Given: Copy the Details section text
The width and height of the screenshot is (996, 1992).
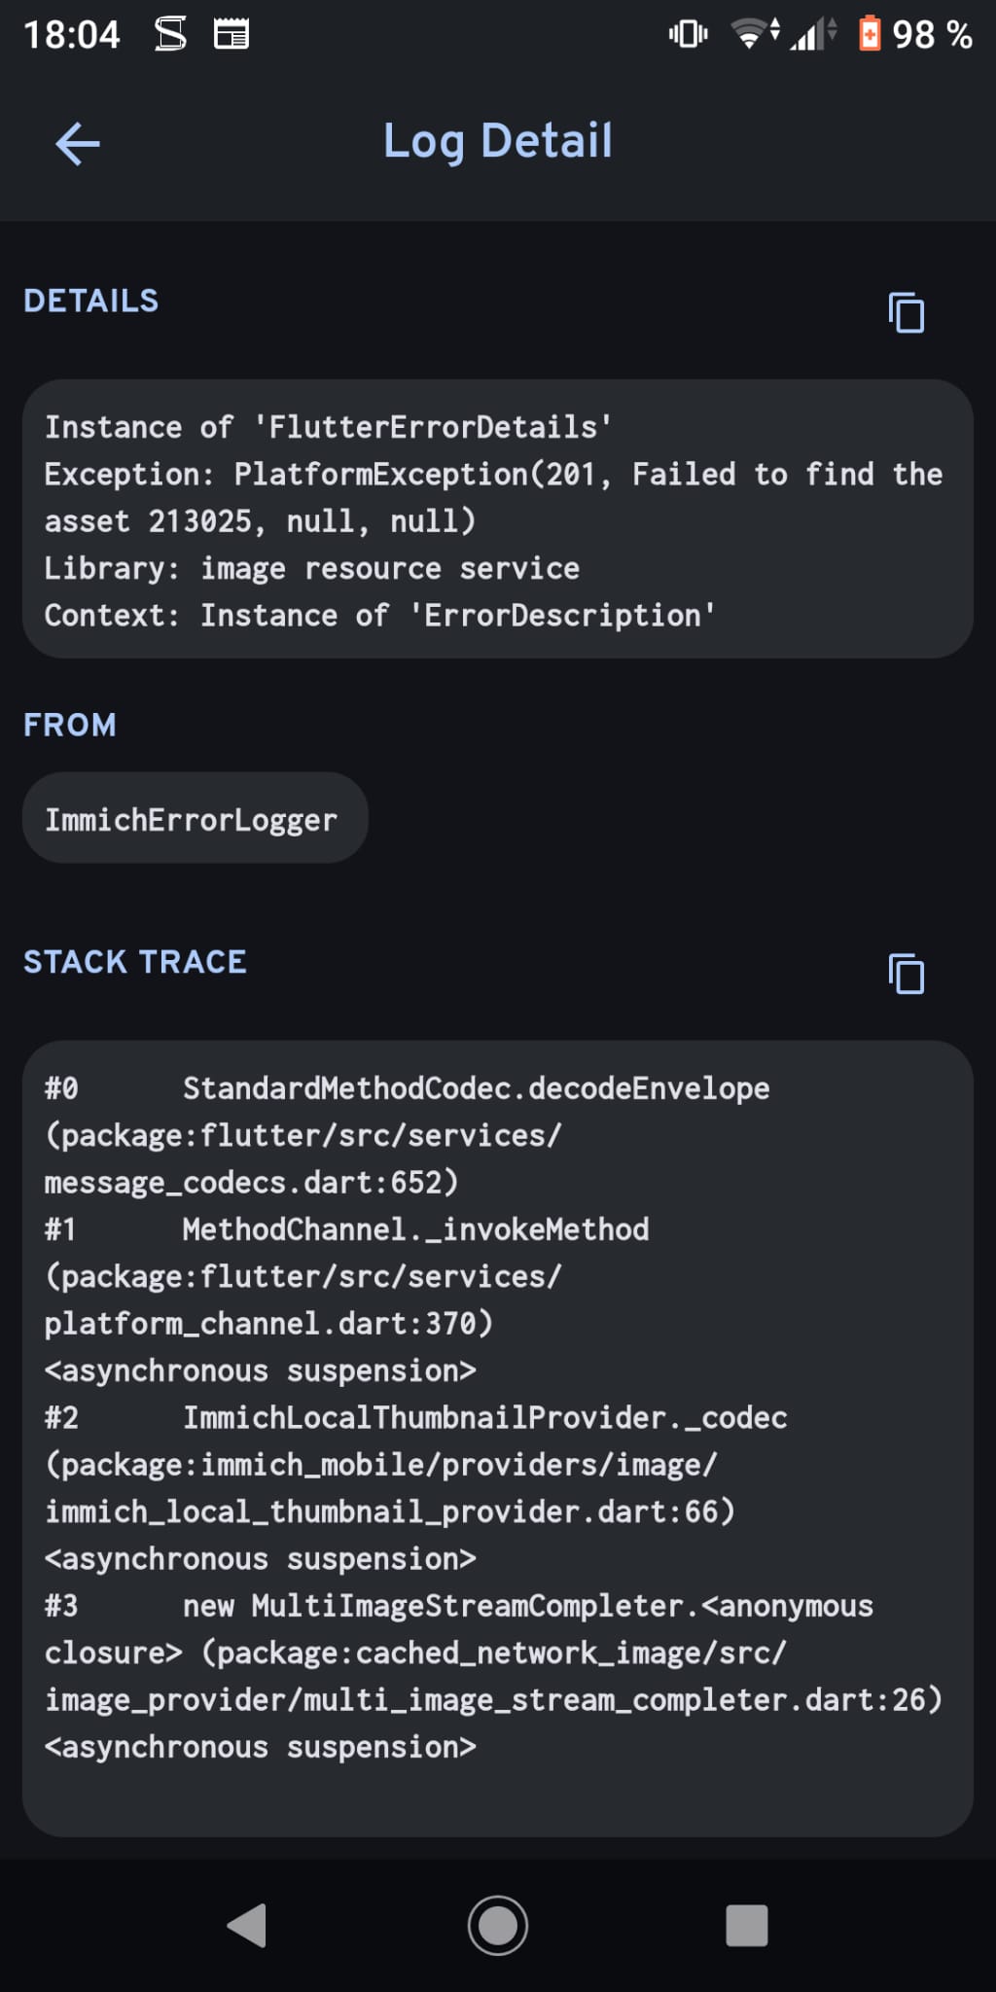Looking at the screenshot, I should point(907,312).
